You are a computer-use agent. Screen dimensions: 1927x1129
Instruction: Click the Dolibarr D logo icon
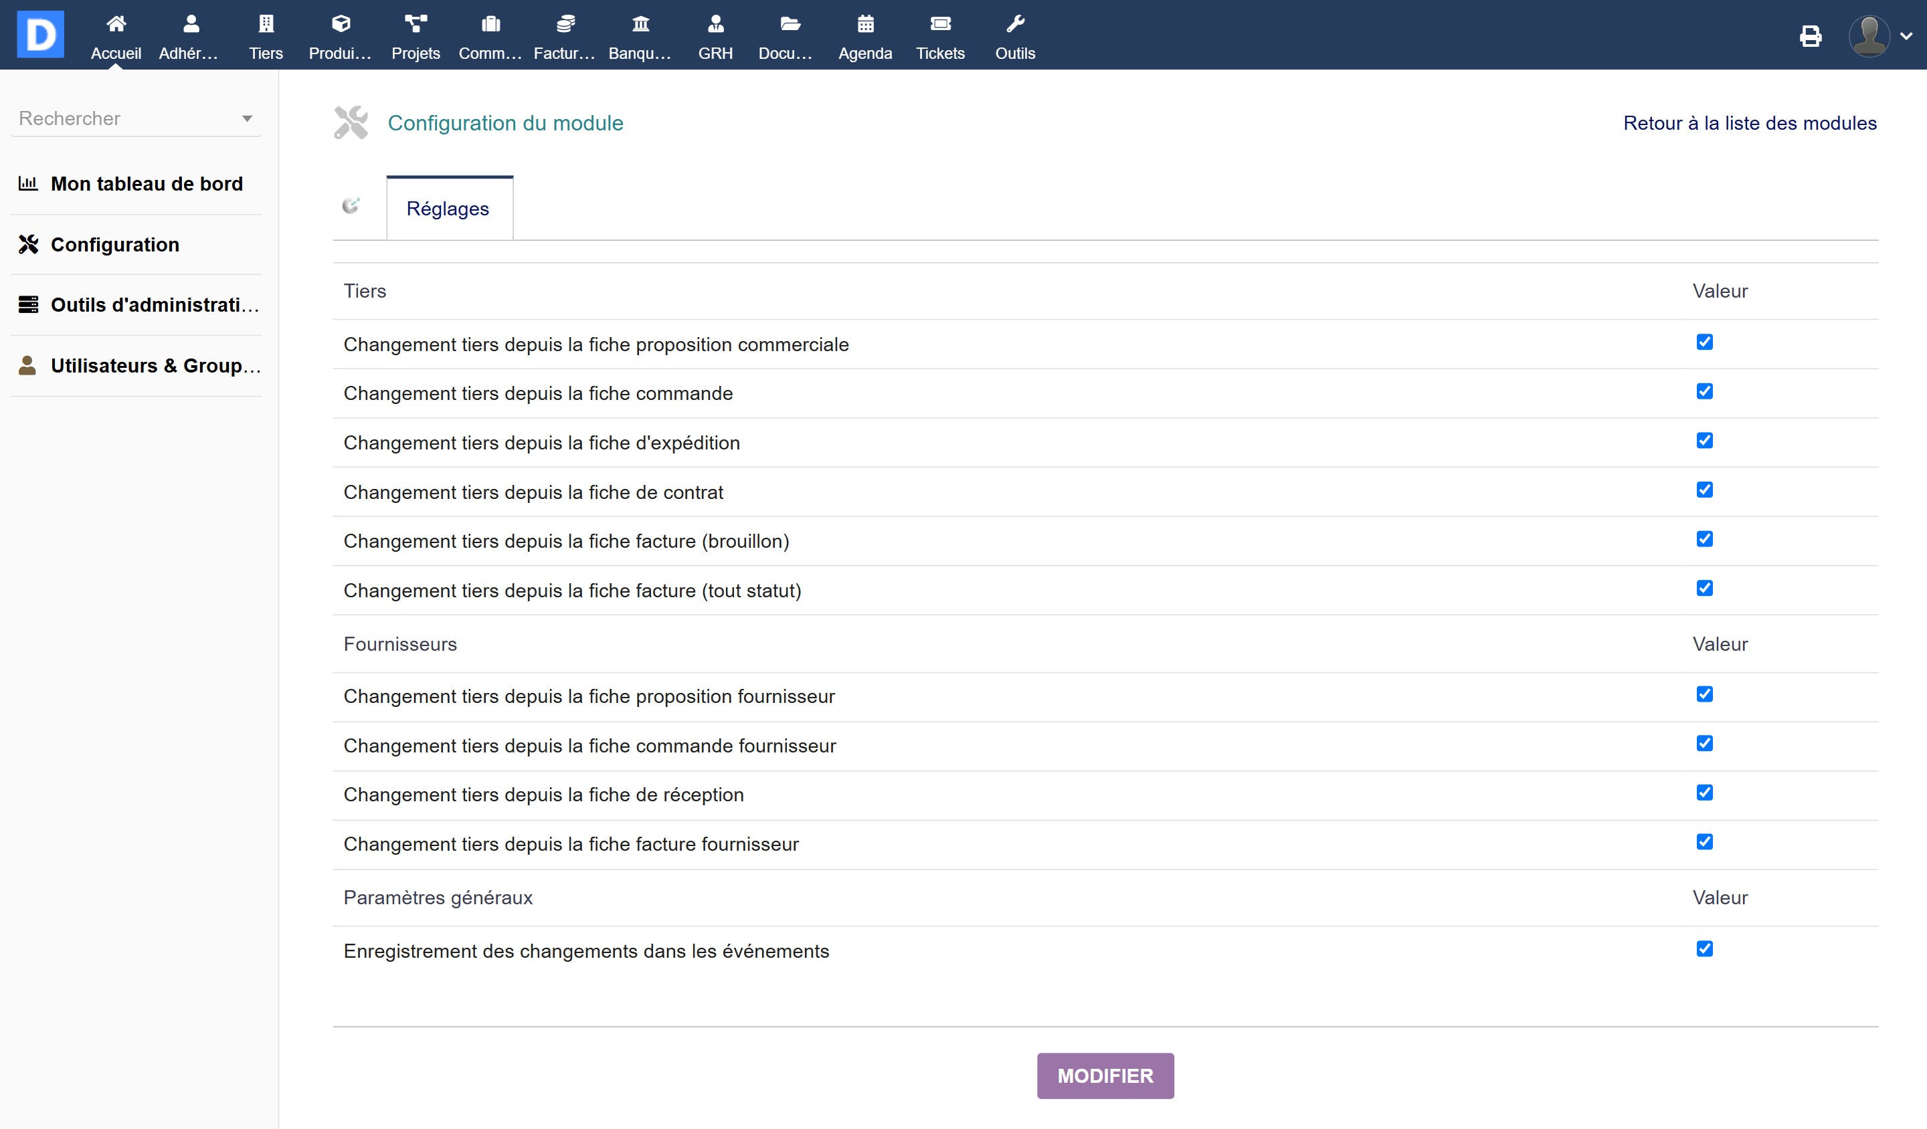(x=39, y=34)
